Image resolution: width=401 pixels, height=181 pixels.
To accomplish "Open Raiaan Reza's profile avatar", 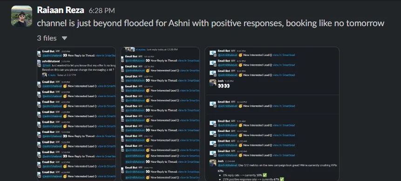I will [22, 16].
